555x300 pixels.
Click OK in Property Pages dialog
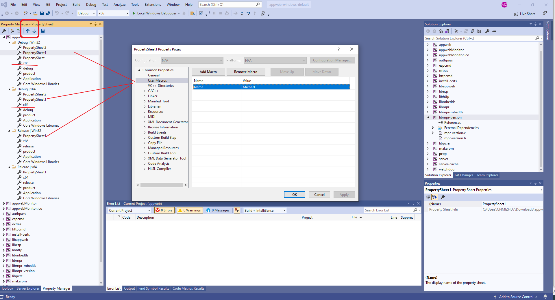[295, 195]
